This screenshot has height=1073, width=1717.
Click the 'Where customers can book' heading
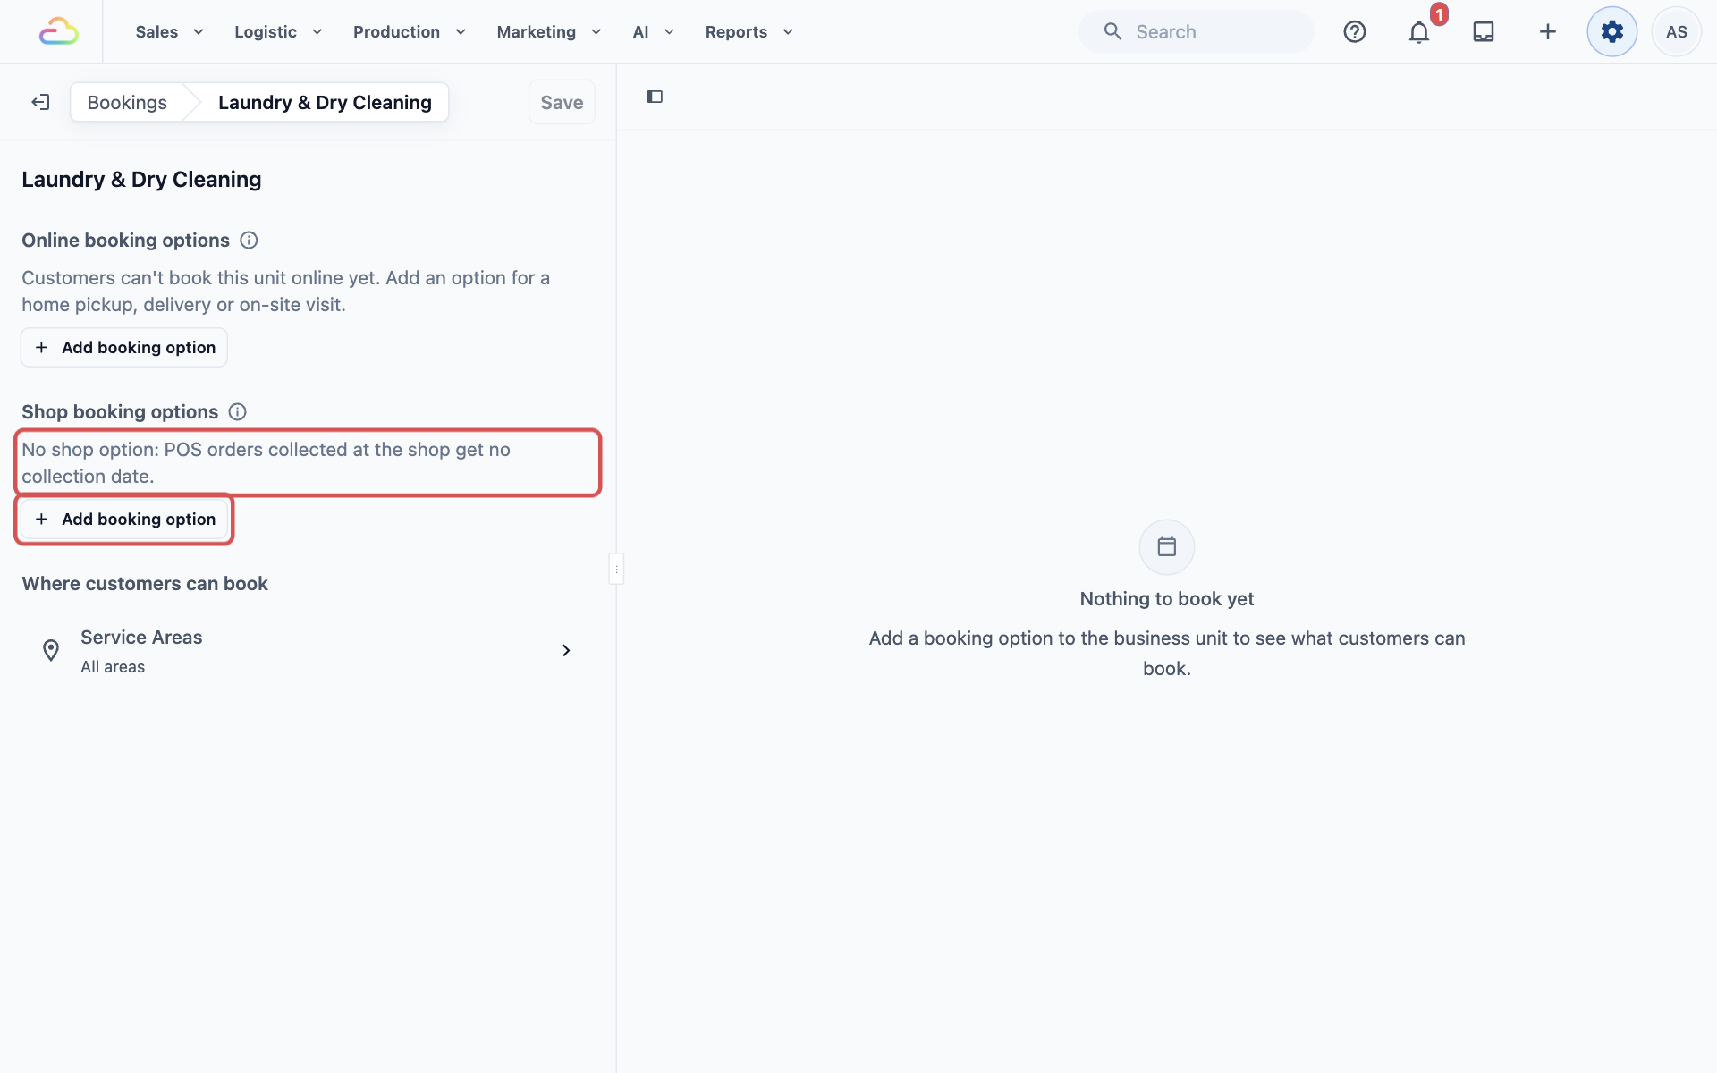tap(145, 584)
